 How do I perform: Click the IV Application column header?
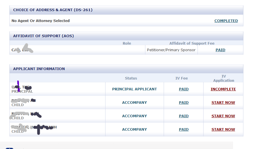(224, 78)
